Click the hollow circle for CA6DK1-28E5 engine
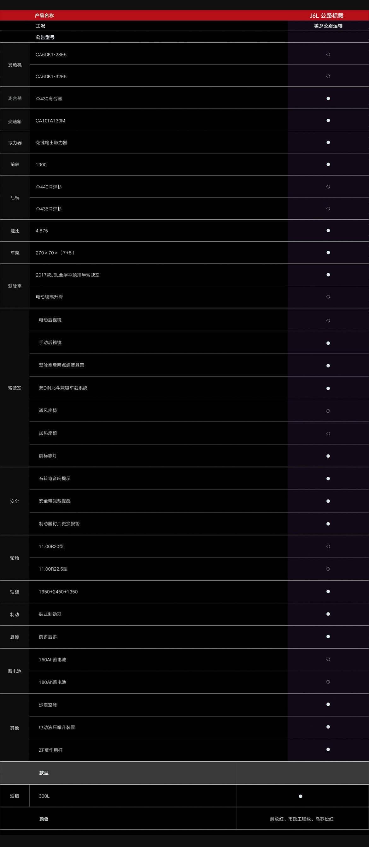Screen dimensions: 369x847 [x=328, y=54]
